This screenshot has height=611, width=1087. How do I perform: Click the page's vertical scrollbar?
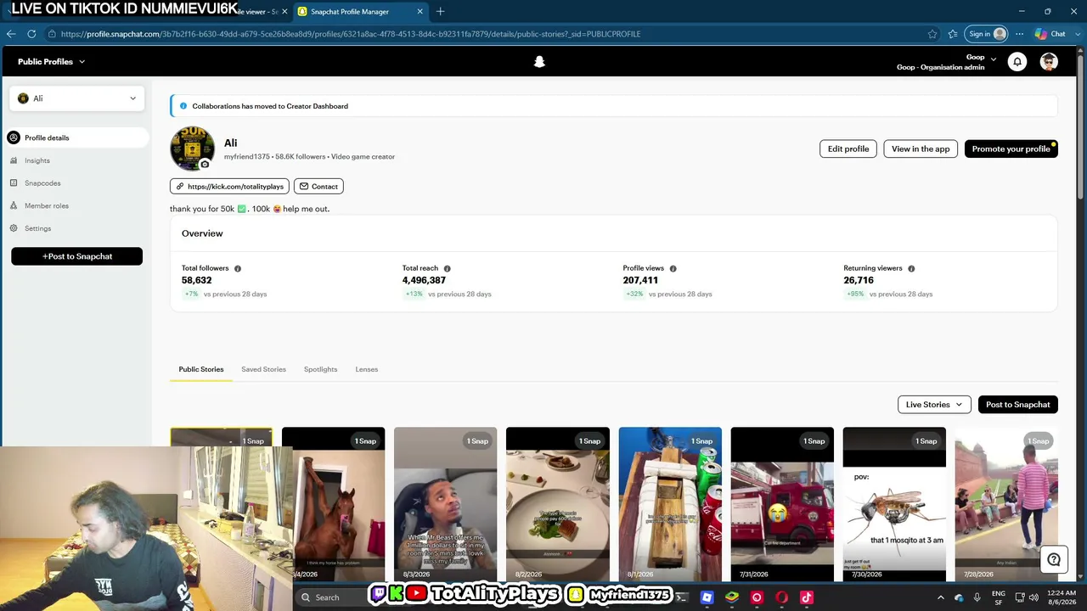point(1081,127)
